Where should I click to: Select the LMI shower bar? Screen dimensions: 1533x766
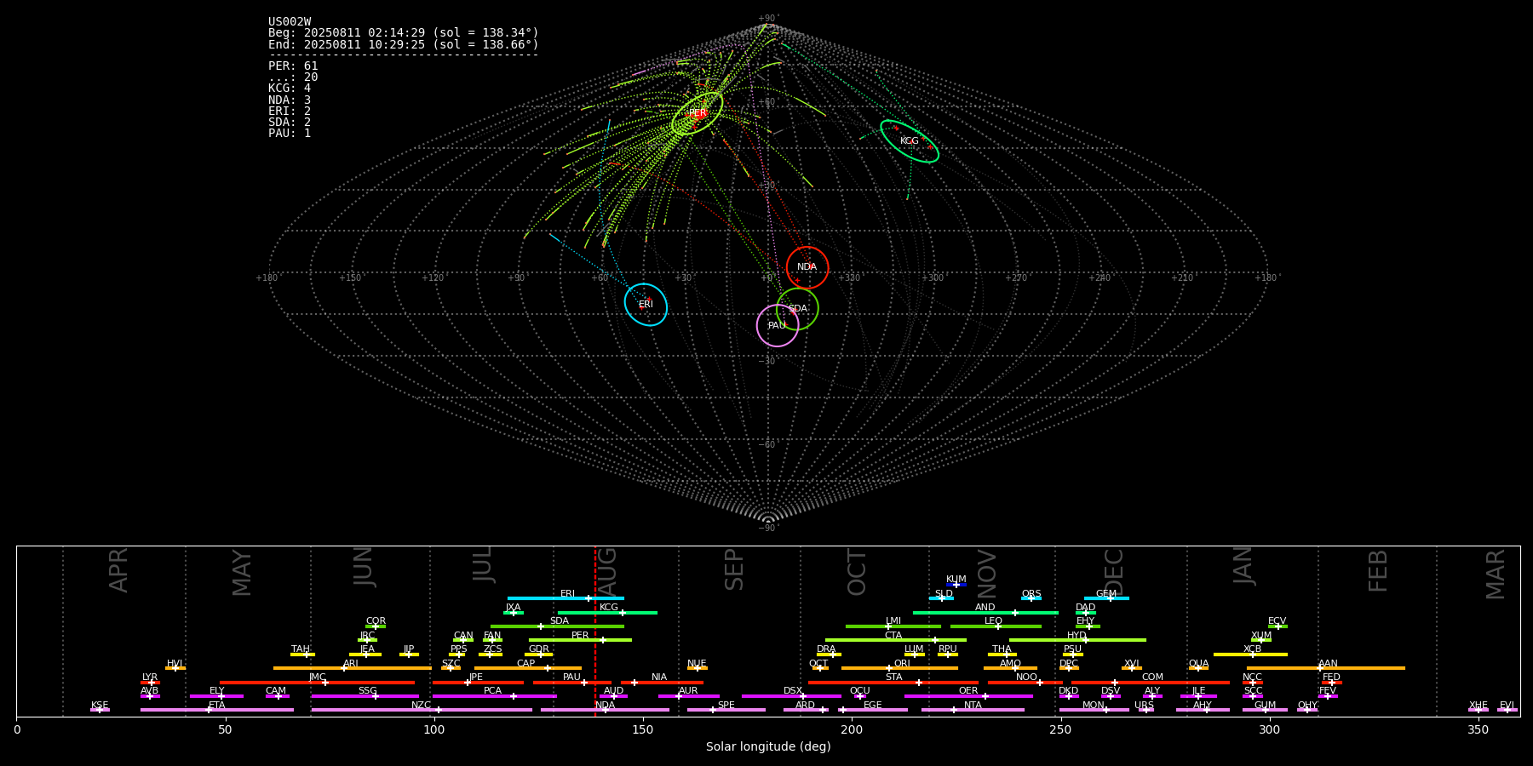tap(893, 626)
